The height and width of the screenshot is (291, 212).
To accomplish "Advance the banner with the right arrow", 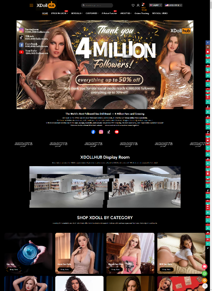I will pyautogui.click(x=191, y=65).
